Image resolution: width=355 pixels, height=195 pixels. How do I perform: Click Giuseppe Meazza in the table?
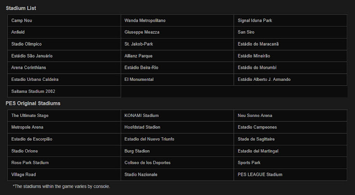click(x=177, y=32)
